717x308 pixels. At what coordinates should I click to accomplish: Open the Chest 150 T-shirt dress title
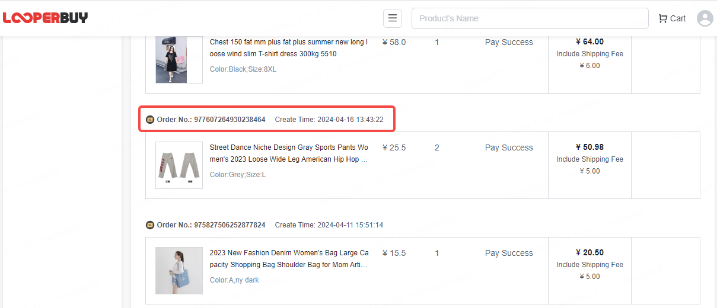tap(289, 48)
